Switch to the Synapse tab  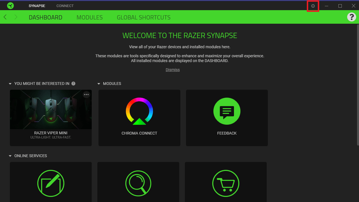pyautogui.click(x=37, y=6)
